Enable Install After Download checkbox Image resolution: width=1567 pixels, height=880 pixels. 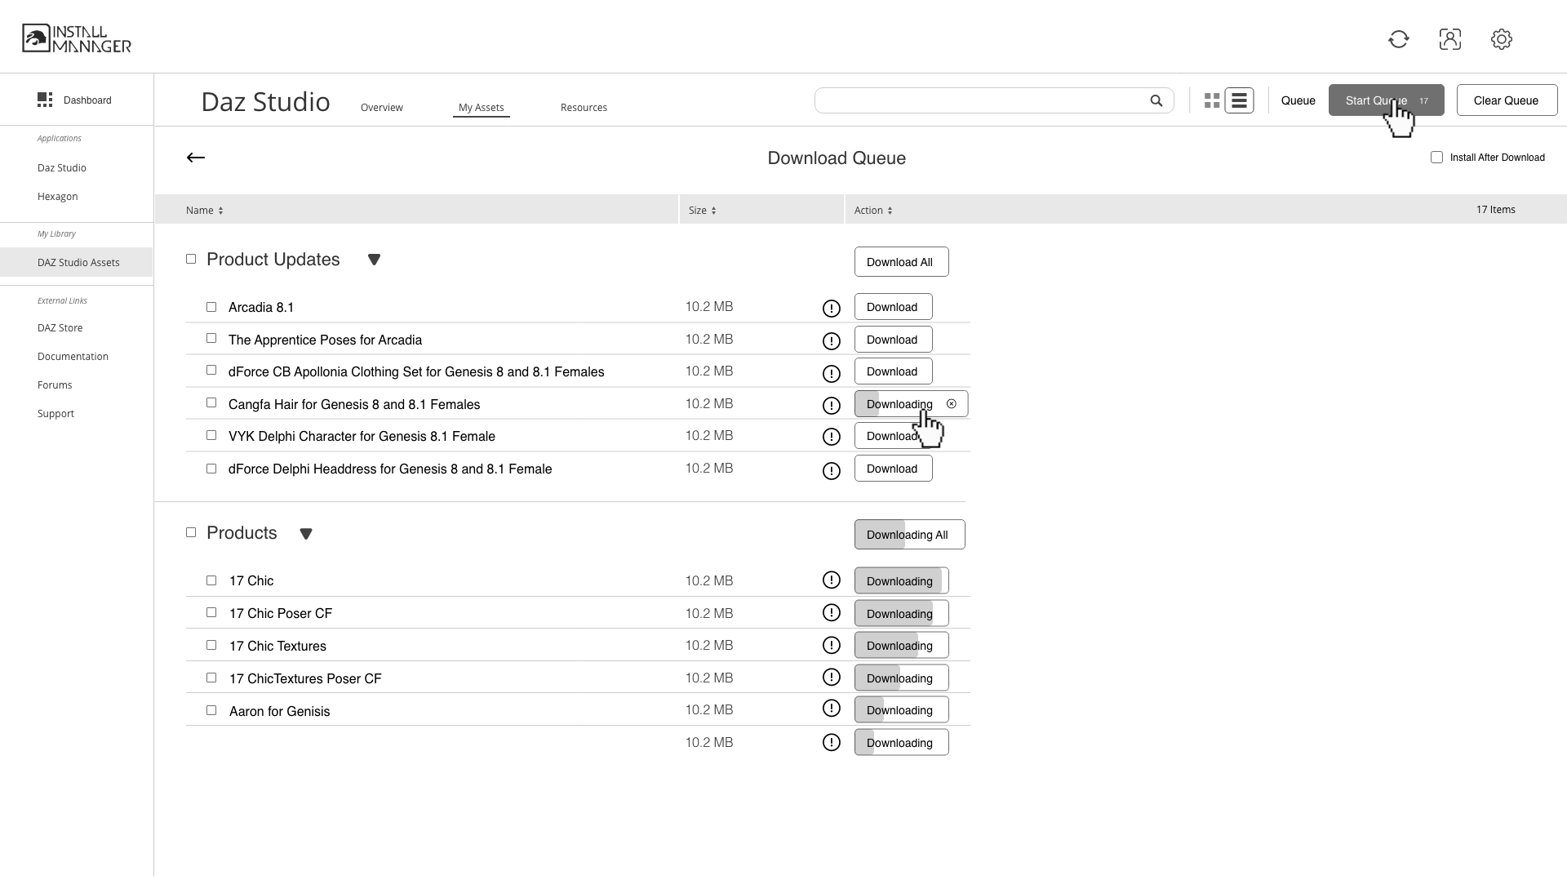[x=1436, y=157]
